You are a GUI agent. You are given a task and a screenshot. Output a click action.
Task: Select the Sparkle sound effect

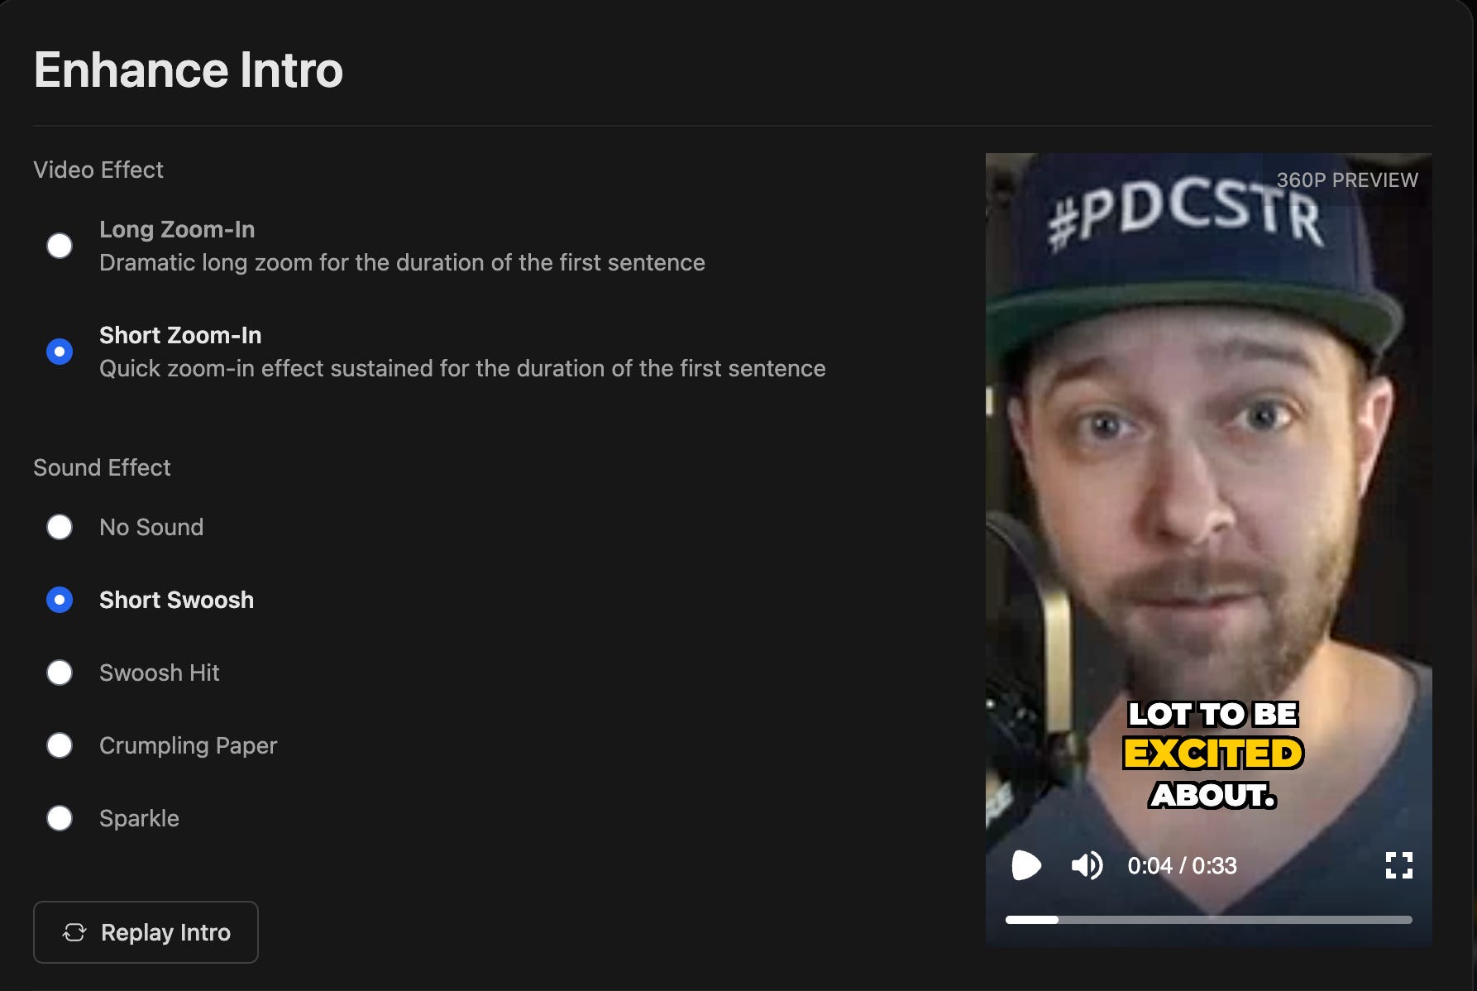(60, 818)
